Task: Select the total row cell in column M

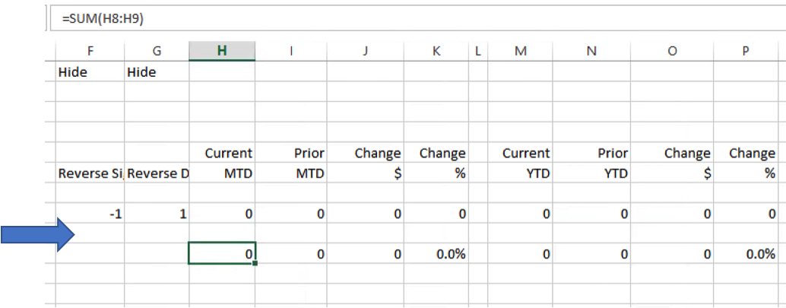Action: coord(520,254)
